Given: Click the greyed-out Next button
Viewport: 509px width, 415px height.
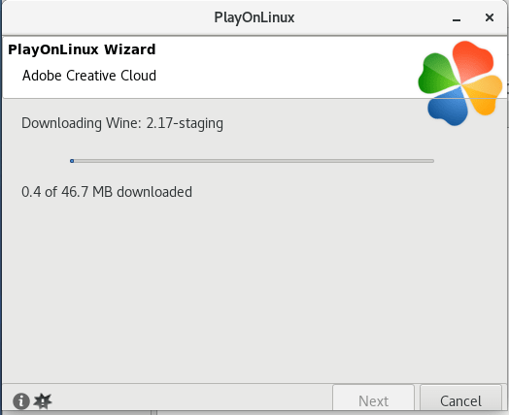Looking at the screenshot, I should click(x=373, y=399).
